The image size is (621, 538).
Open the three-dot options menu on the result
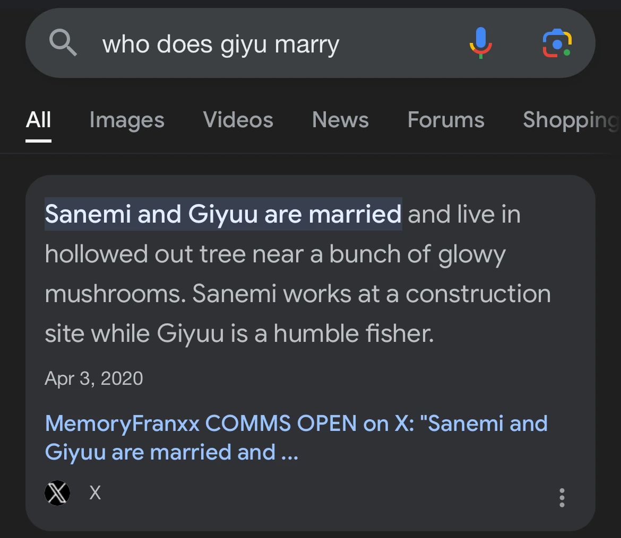coord(562,497)
